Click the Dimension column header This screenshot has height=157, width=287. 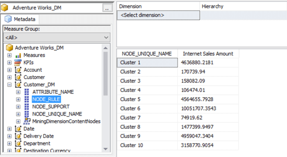[x=158, y=7]
